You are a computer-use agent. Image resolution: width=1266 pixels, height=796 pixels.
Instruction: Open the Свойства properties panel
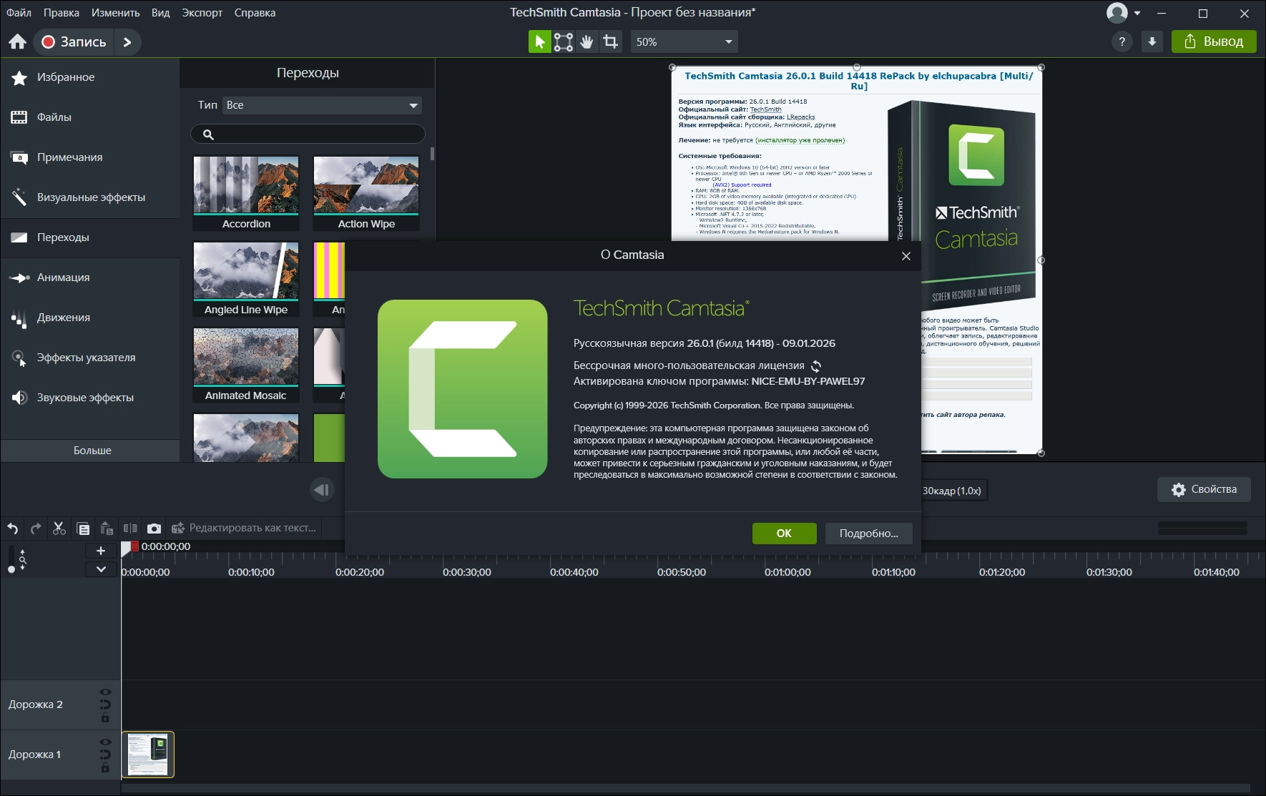point(1204,490)
